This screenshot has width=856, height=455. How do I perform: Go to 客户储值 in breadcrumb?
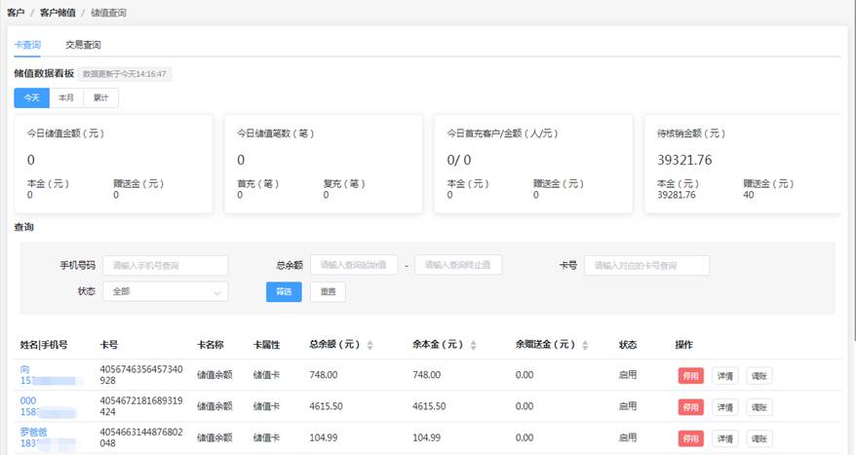coord(58,13)
